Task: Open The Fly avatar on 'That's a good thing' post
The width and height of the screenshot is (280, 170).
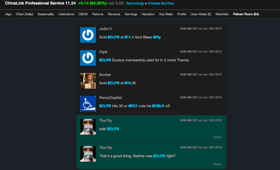Action: click(x=88, y=154)
